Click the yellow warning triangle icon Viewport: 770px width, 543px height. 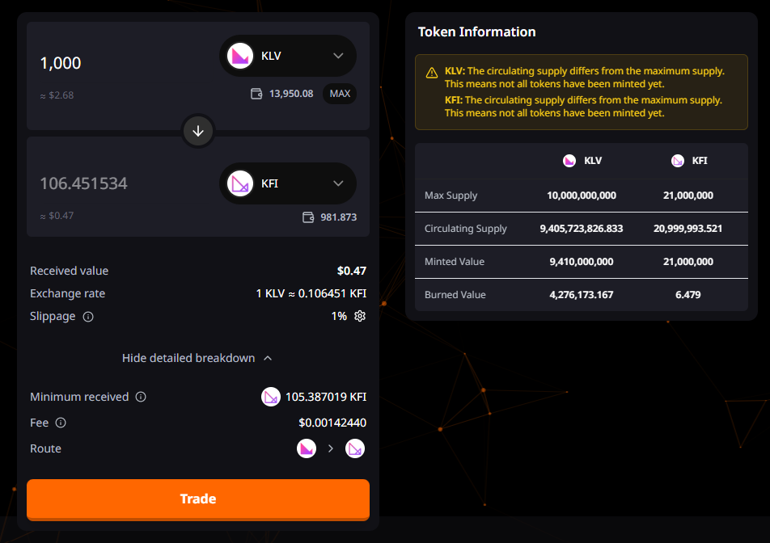[x=432, y=72]
